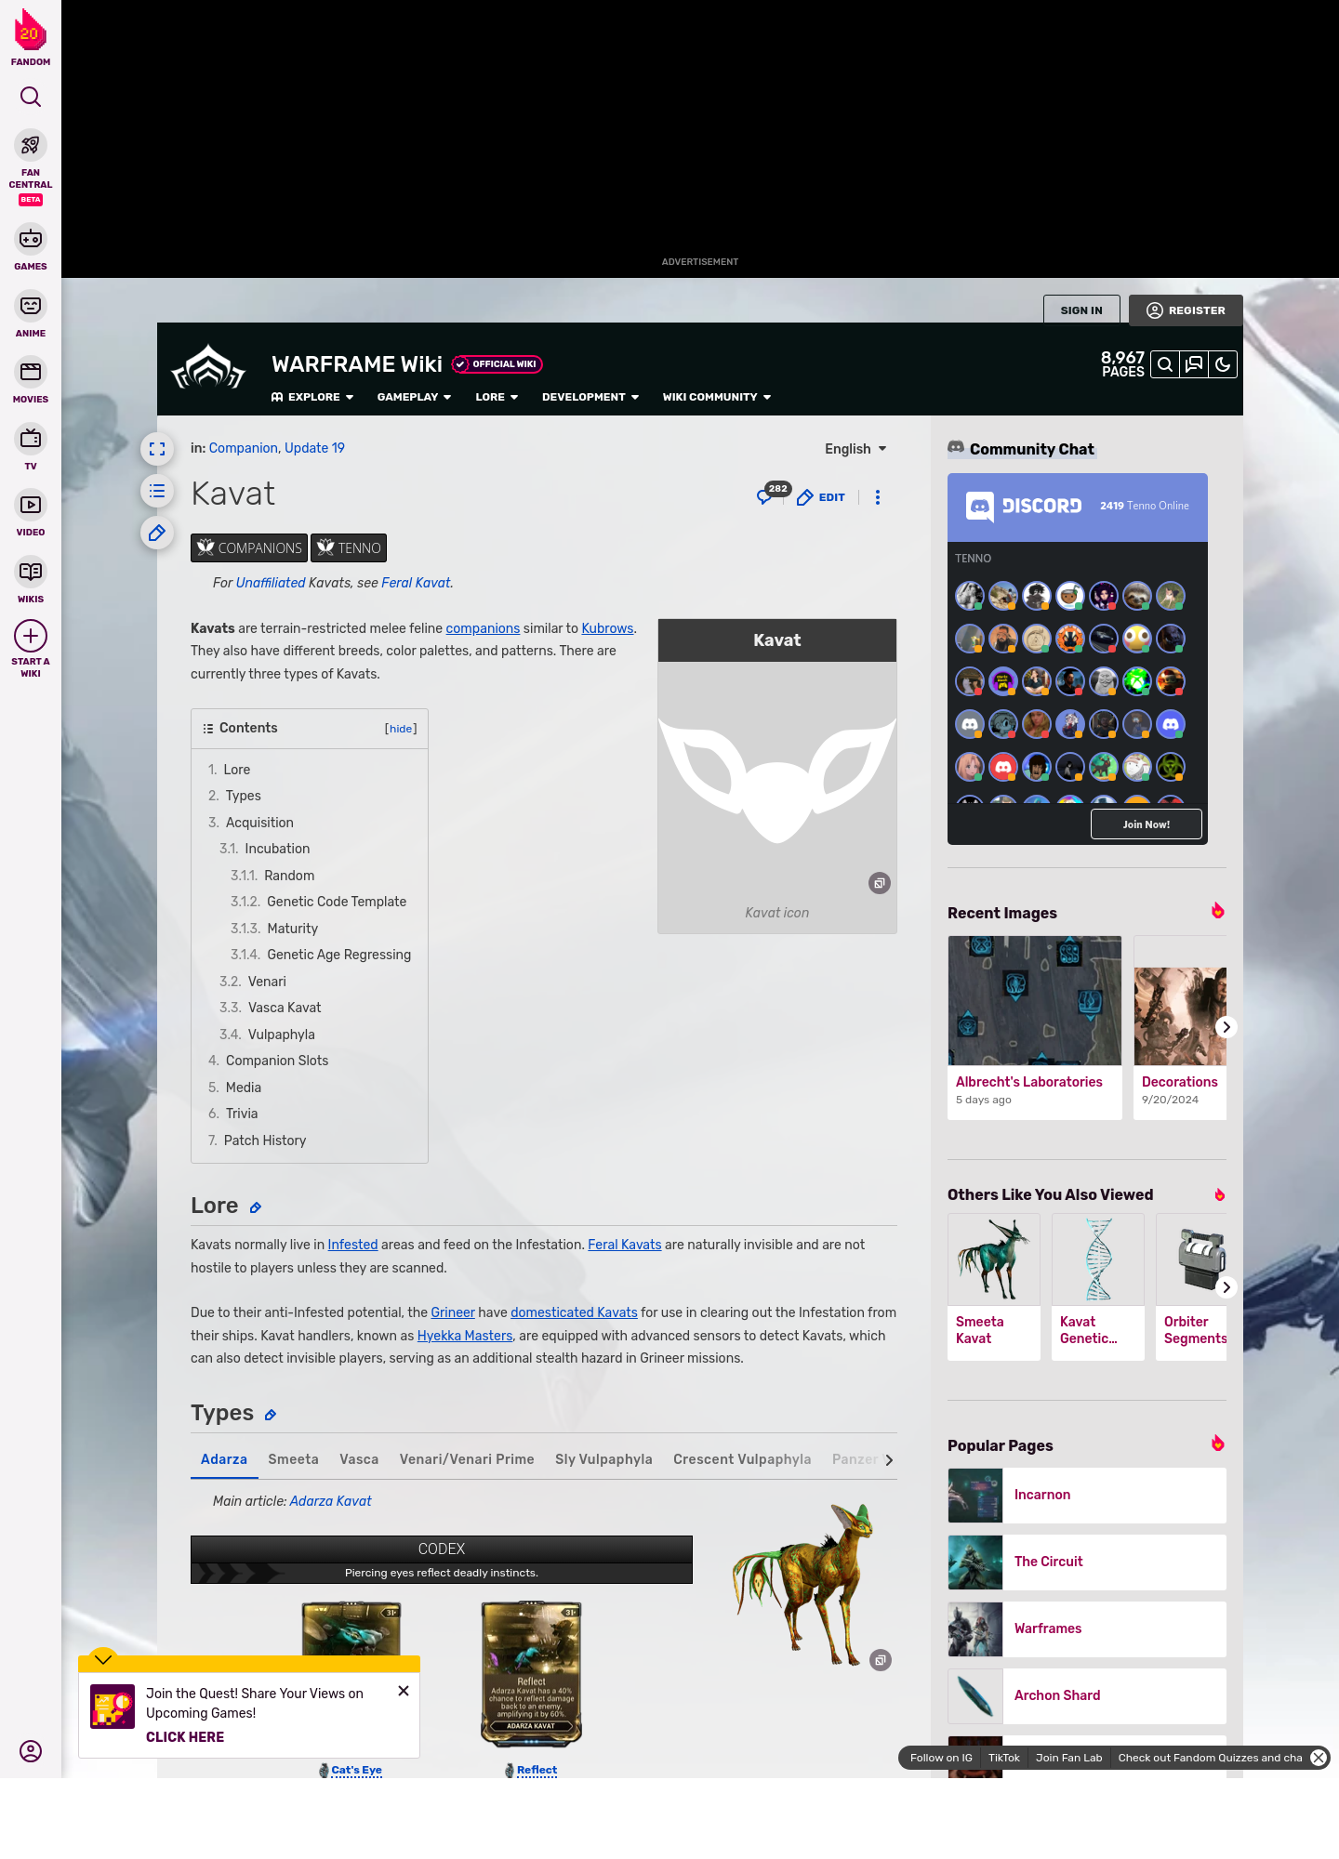The width and height of the screenshot is (1339, 1859).
Task: Open Albrecht's Laboratories image thumbnail
Action: 1035,1000
